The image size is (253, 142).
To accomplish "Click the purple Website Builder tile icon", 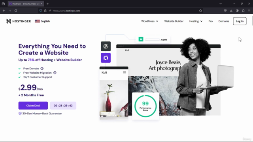I will (x=106, y=58).
